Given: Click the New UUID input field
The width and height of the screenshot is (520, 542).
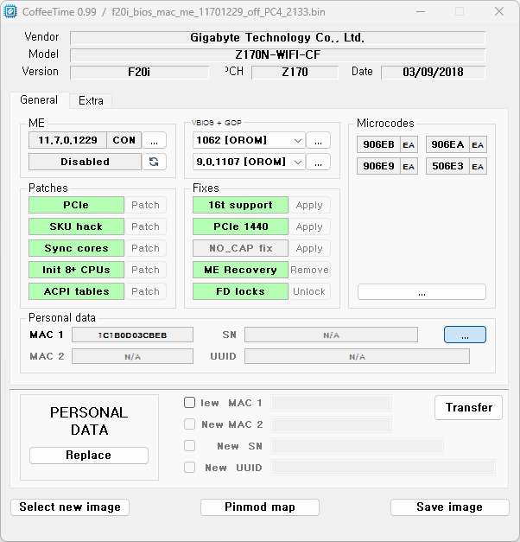Looking at the screenshot, I should [x=383, y=468].
